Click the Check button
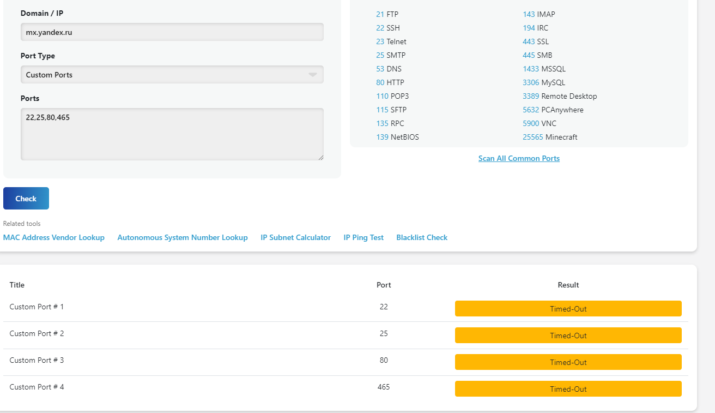The image size is (715, 413). point(26,199)
